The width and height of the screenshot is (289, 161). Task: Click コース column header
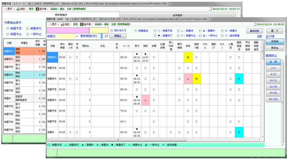coord(126,46)
